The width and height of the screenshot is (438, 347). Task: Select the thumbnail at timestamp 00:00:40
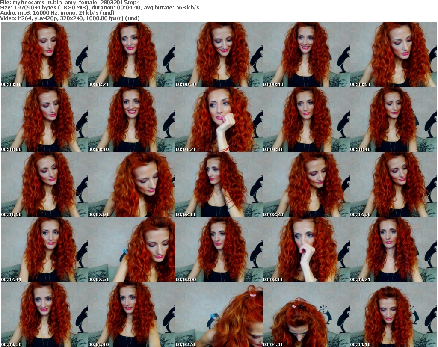306,54
